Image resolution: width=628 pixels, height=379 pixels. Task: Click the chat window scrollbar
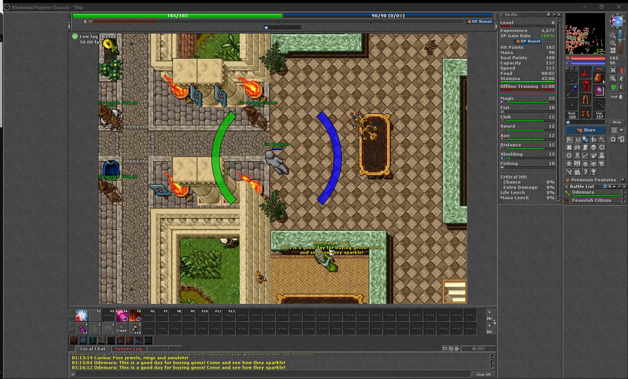point(492,362)
